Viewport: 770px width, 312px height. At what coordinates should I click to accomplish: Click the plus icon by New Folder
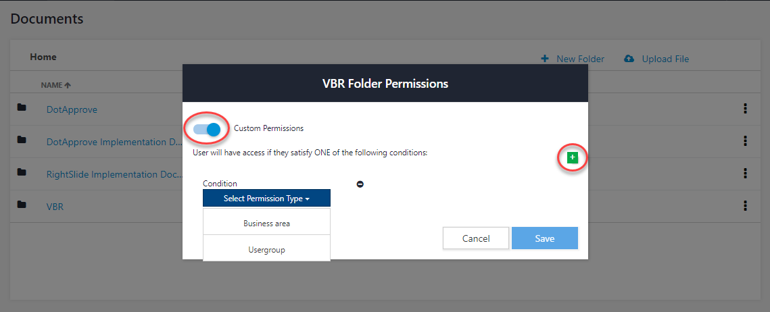pos(545,59)
